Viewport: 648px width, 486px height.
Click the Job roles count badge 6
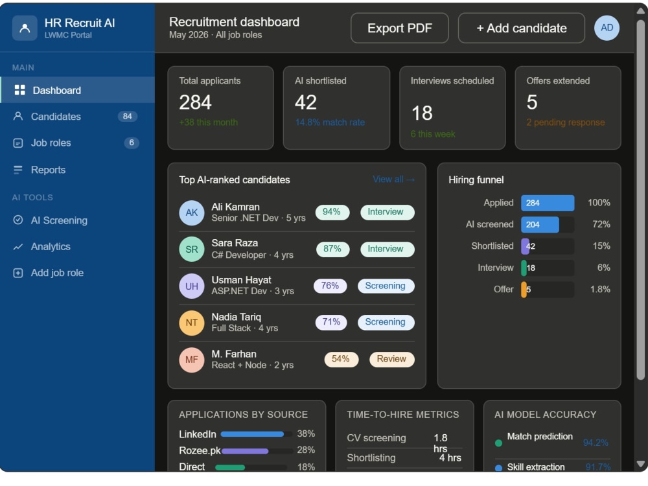click(x=132, y=143)
